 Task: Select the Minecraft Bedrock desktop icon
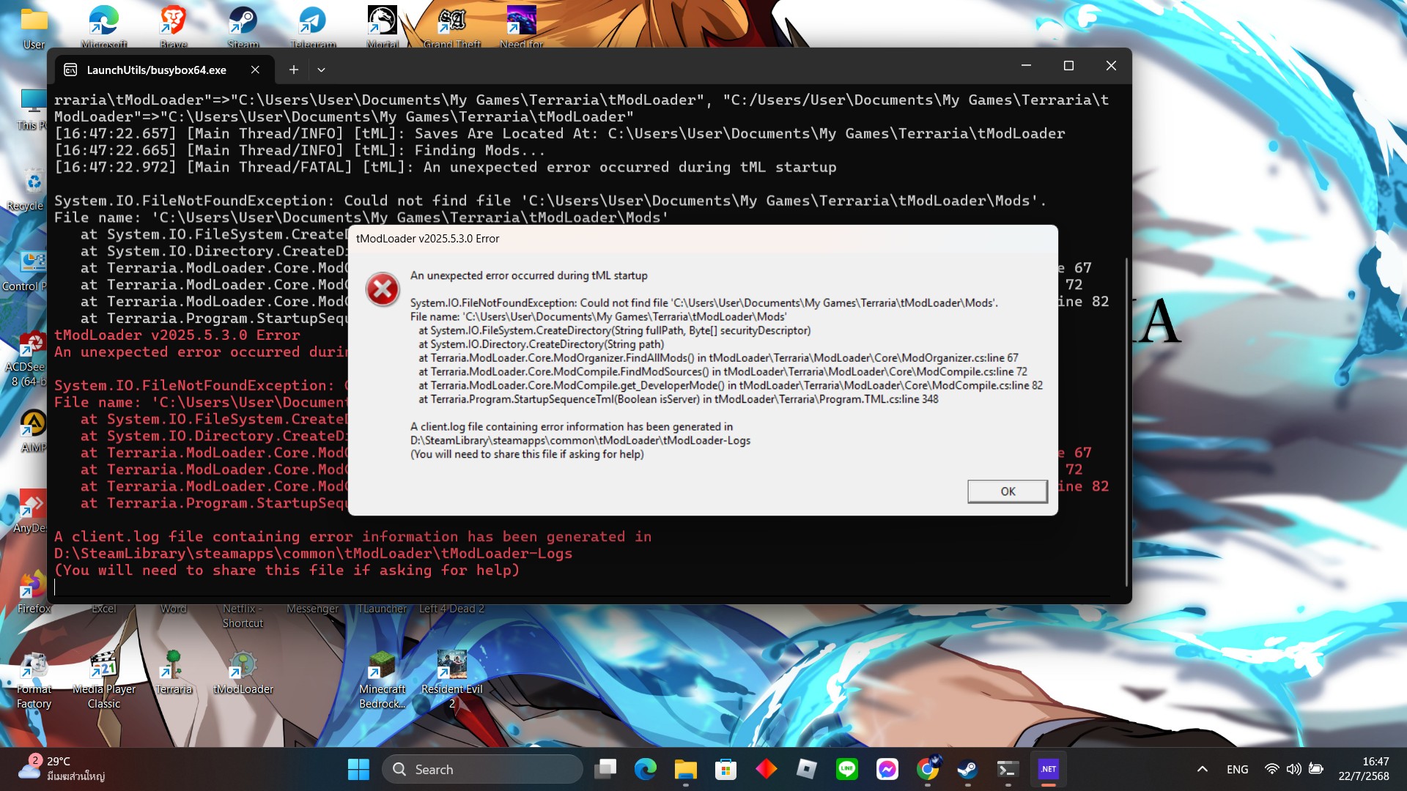tap(383, 680)
